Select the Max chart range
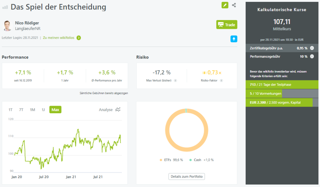320x187 pixels. pos(55,110)
